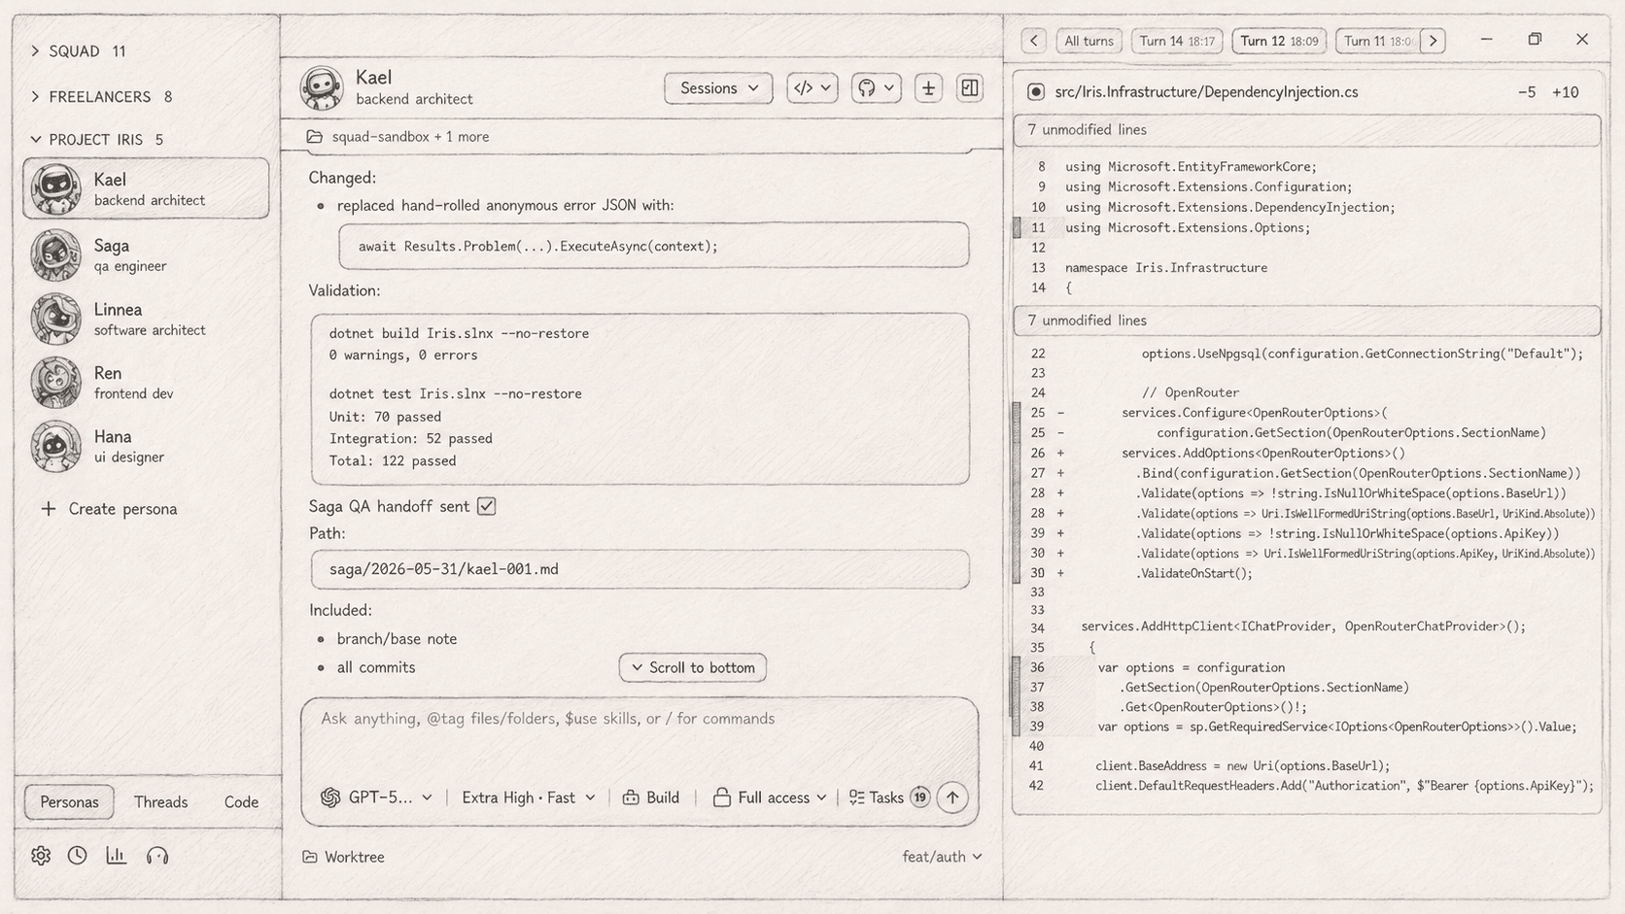Click the 'Total: 122 passed' line
1625x914 pixels.
[393, 461]
